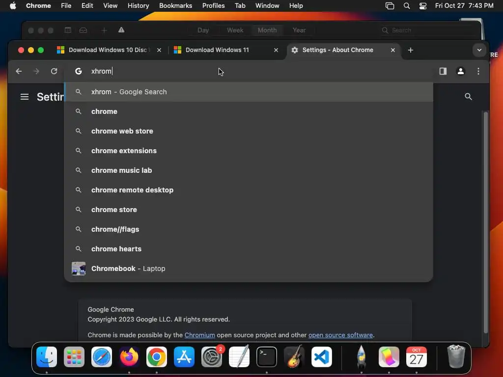Screen dimensions: 503x377
Task: Choose the 'chrome web store' suggestion
Action: point(249,131)
